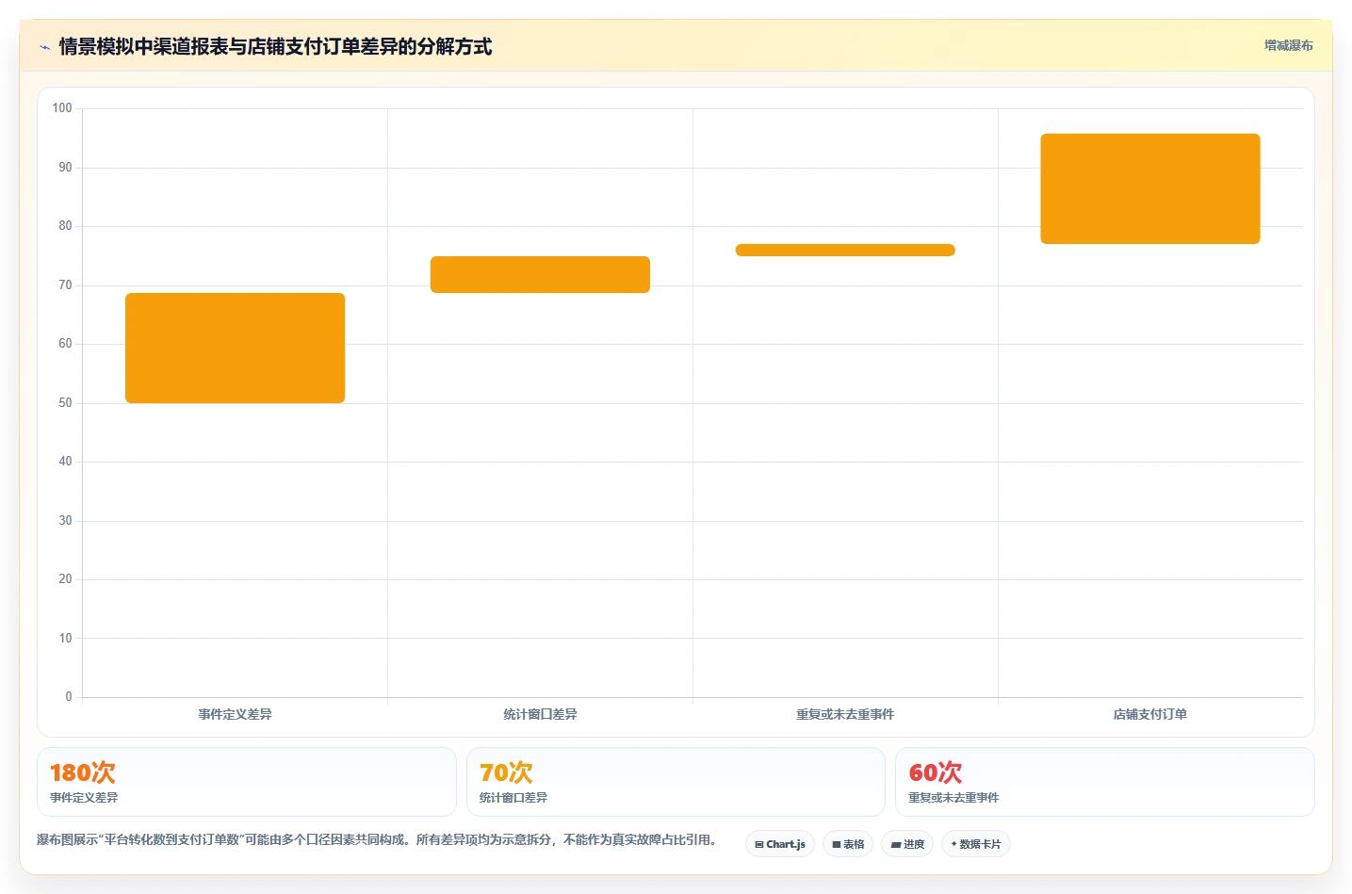Image resolution: width=1352 pixels, height=894 pixels.
Task: Click the 店铺支付订单 waterfall bar
Action: click(1150, 188)
